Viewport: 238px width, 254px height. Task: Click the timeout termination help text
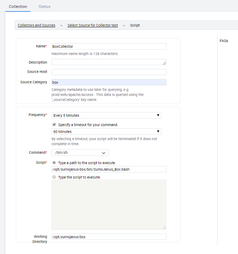(104, 141)
